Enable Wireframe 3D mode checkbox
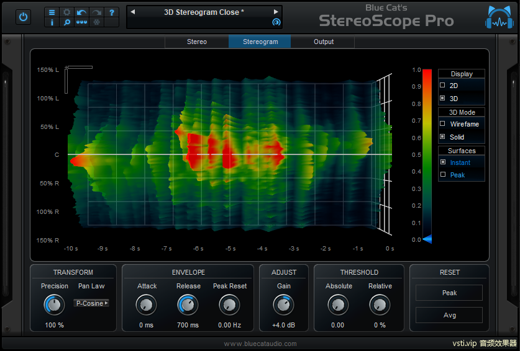The width and height of the screenshot is (520, 351). point(442,124)
